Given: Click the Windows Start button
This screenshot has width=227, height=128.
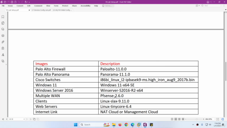Looking at the screenshot, I should tap(76, 125).
